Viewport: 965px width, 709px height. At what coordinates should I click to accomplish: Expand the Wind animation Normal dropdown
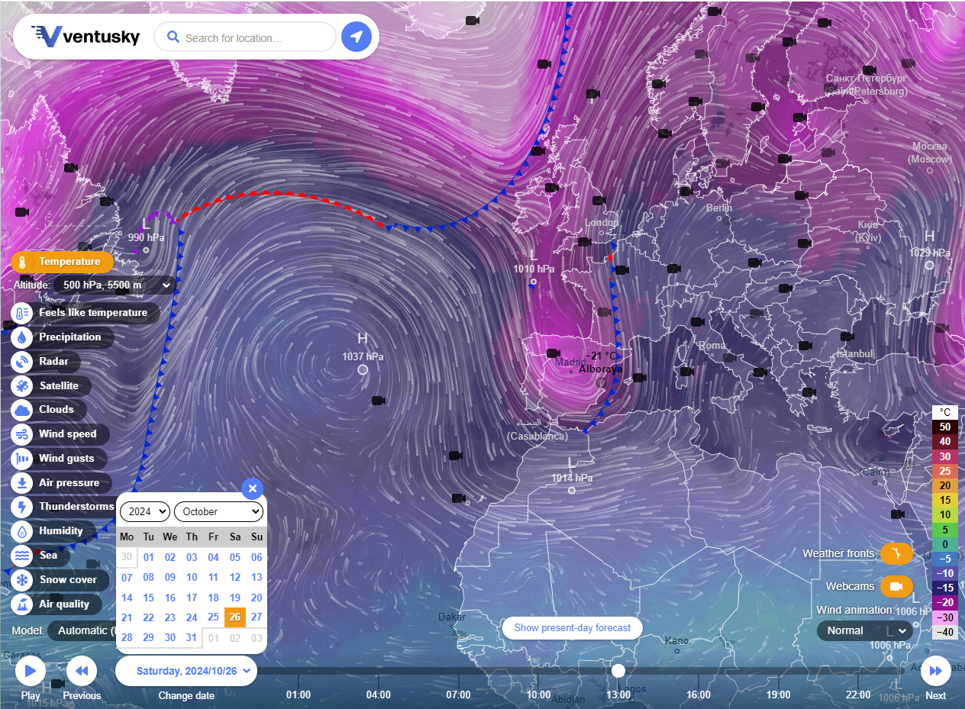point(865,630)
